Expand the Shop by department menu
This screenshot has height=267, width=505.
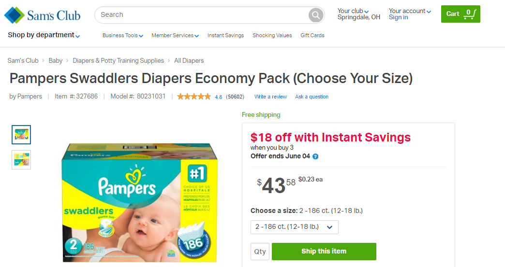coord(44,35)
